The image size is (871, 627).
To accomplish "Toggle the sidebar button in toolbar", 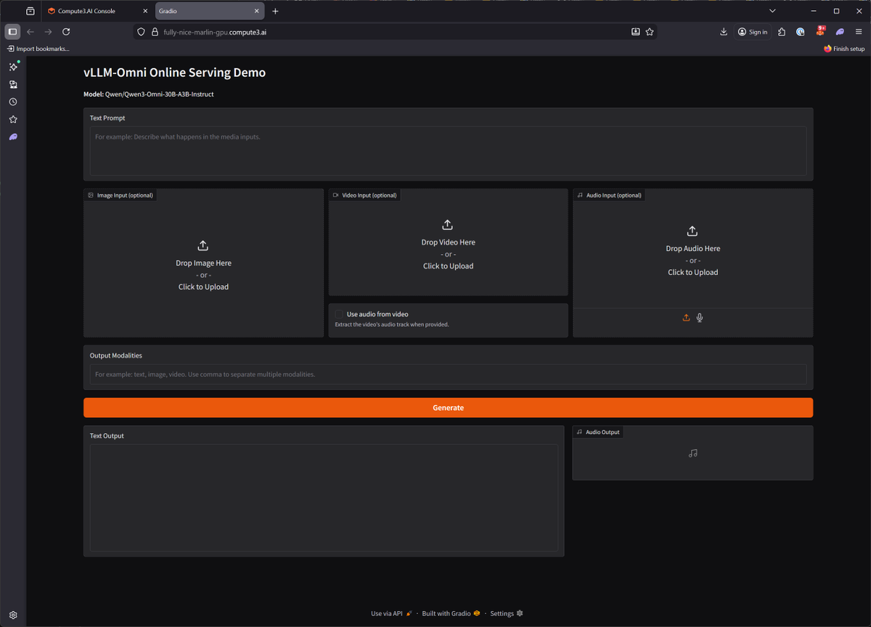I will click(x=12, y=32).
